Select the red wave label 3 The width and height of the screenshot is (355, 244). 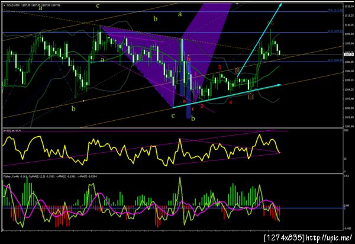click(220, 67)
